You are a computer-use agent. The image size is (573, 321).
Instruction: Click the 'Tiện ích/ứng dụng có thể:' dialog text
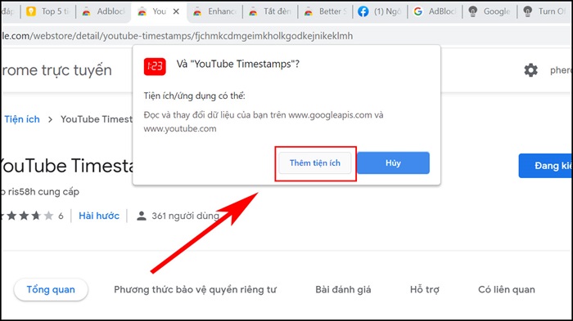pos(195,96)
